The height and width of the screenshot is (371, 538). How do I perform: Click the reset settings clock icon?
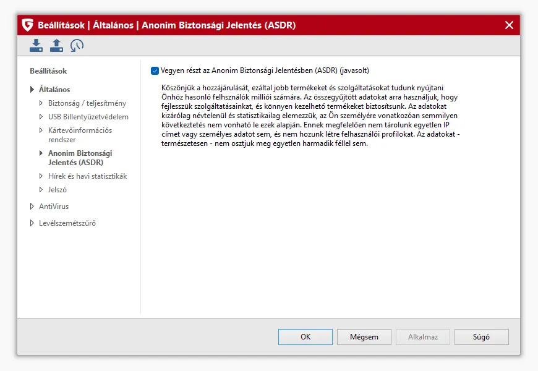[x=77, y=45]
